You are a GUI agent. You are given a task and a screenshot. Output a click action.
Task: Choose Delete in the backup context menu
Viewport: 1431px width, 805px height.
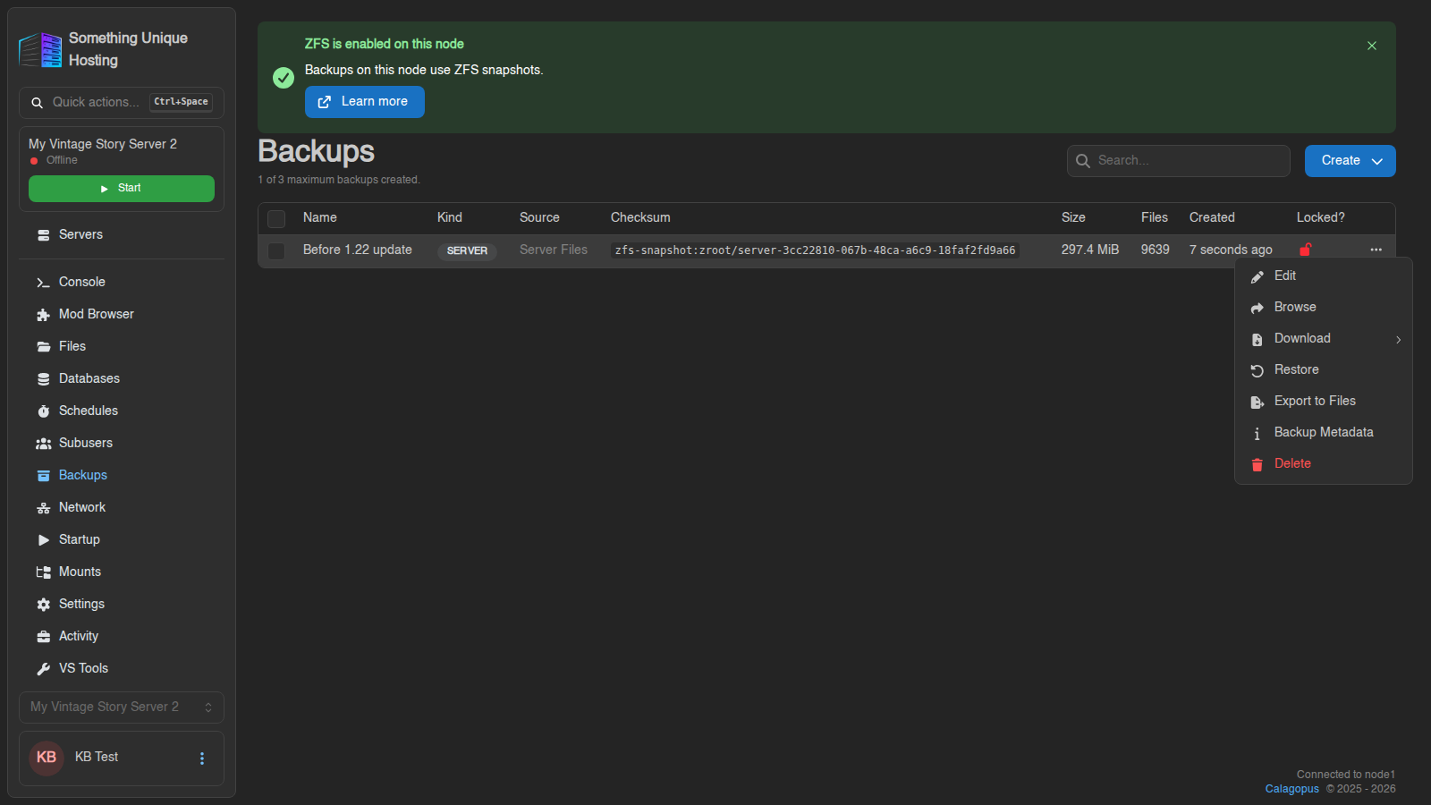click(1324, 463)
